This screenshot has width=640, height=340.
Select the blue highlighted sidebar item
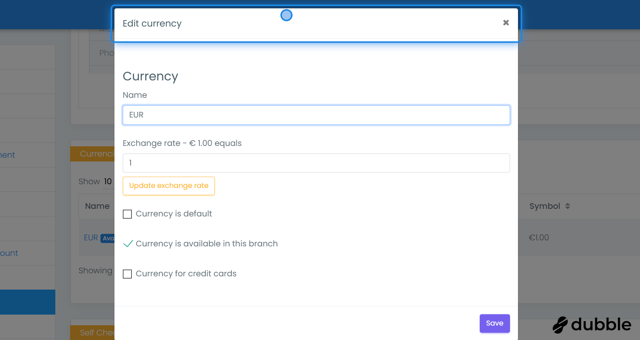tap(27, 302)
